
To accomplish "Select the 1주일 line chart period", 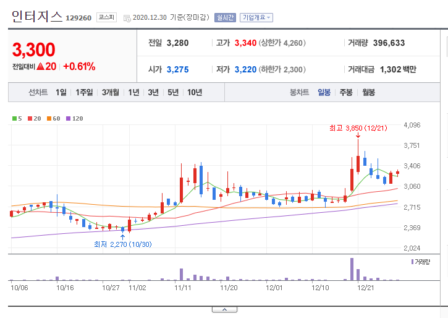I will 84,92.
